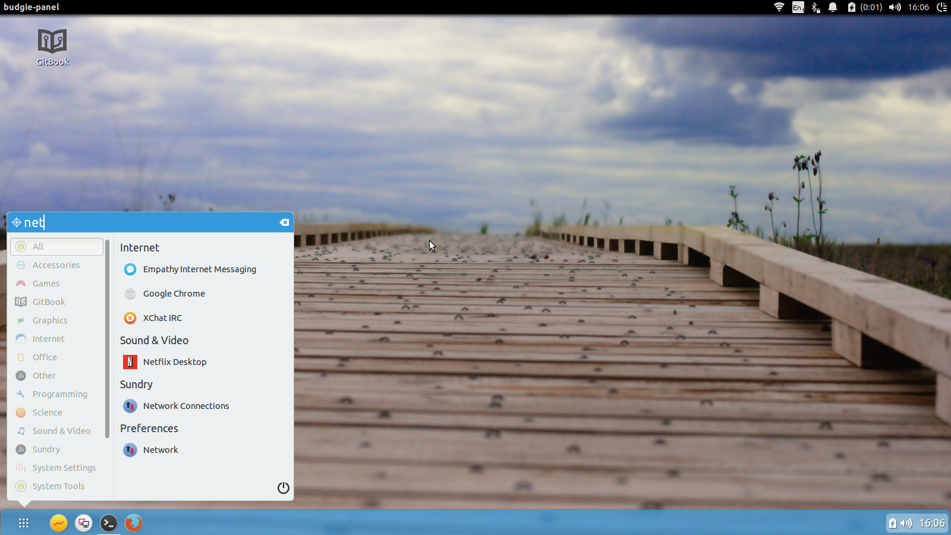The image size is (951, 535).
Task: Click the power button in menu
Action: click(x=284, y=488)
